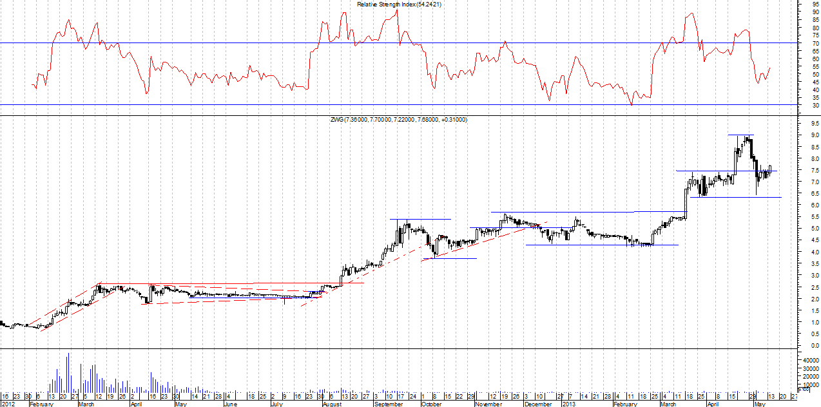
Task: Click the 9.5 price axis label
Action: (x=816, y=123)
